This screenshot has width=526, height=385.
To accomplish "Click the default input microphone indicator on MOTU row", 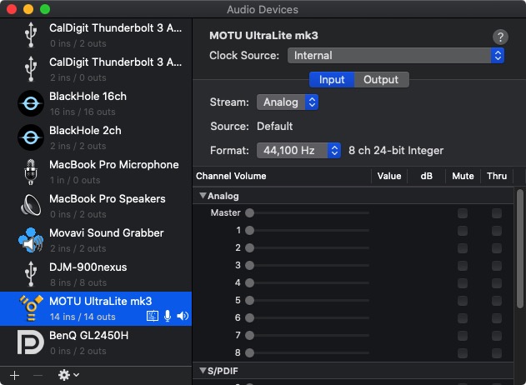I will click(x=168, y=316).
